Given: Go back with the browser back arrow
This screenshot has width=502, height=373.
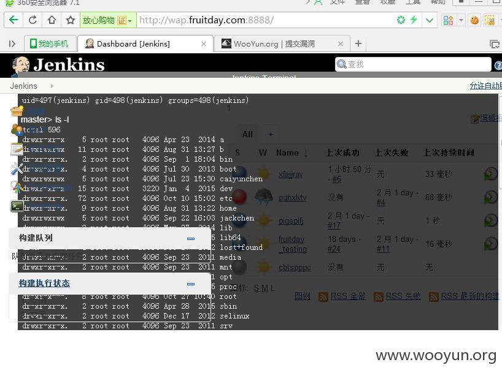Looking at the screenshot, I should [x=14, y=20].
